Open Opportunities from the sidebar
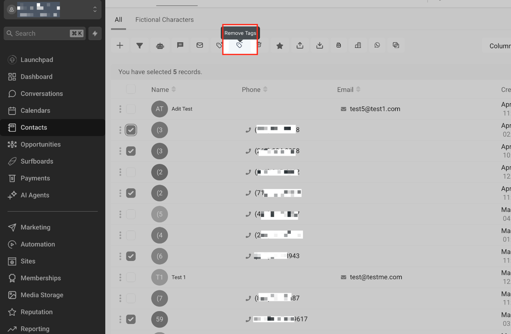This screenshot has width=511, height=334. coord(39,144)
